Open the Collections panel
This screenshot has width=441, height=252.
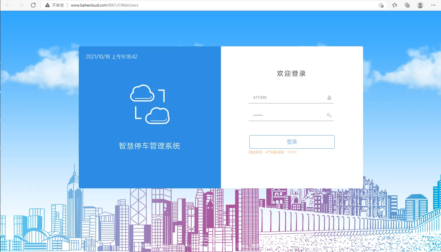click(407, 5)
